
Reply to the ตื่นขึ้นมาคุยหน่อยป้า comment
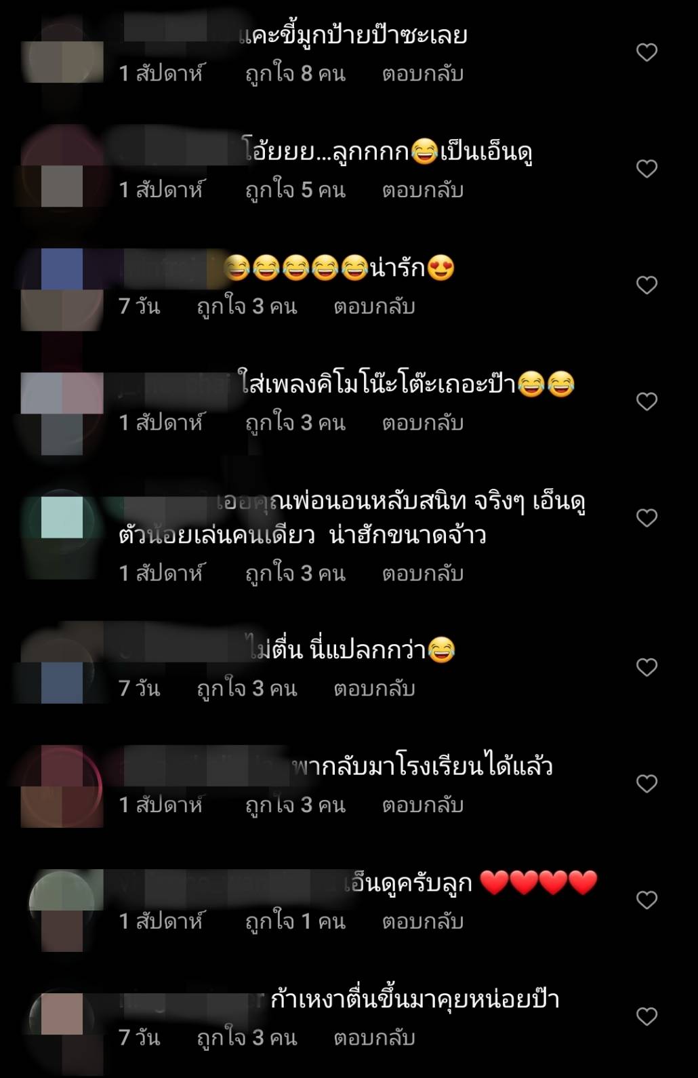pyautogui.click(x=374, y=1038)
